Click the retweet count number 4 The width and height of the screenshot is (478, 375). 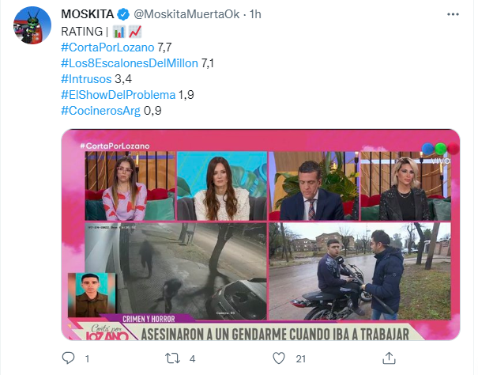click(x=192, y=359)
